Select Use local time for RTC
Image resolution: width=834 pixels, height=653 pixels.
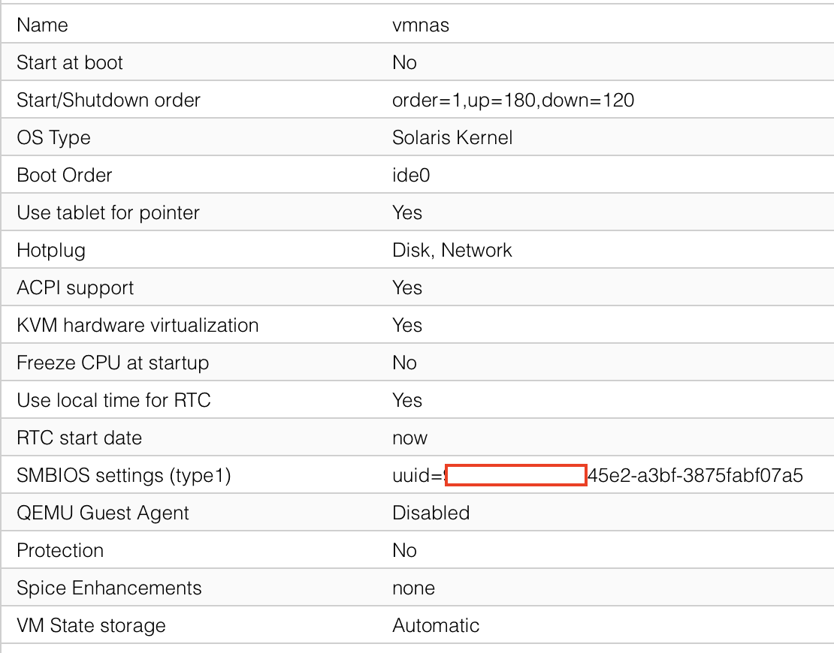tap(113, 400)
